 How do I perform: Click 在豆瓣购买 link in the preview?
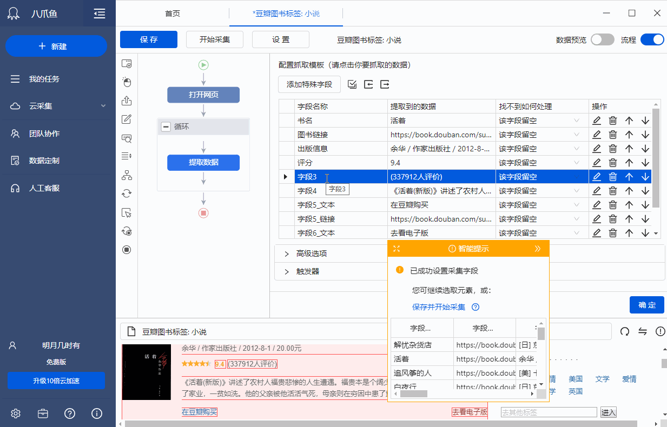199,412
